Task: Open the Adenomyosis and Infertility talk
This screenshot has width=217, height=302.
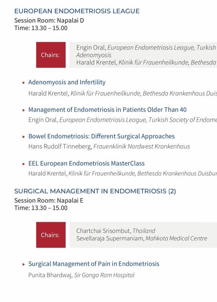Action: pyautogui.click(x=67, y=82)
